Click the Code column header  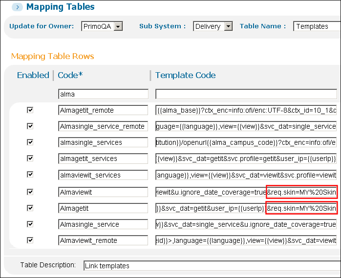click(71, 75)
